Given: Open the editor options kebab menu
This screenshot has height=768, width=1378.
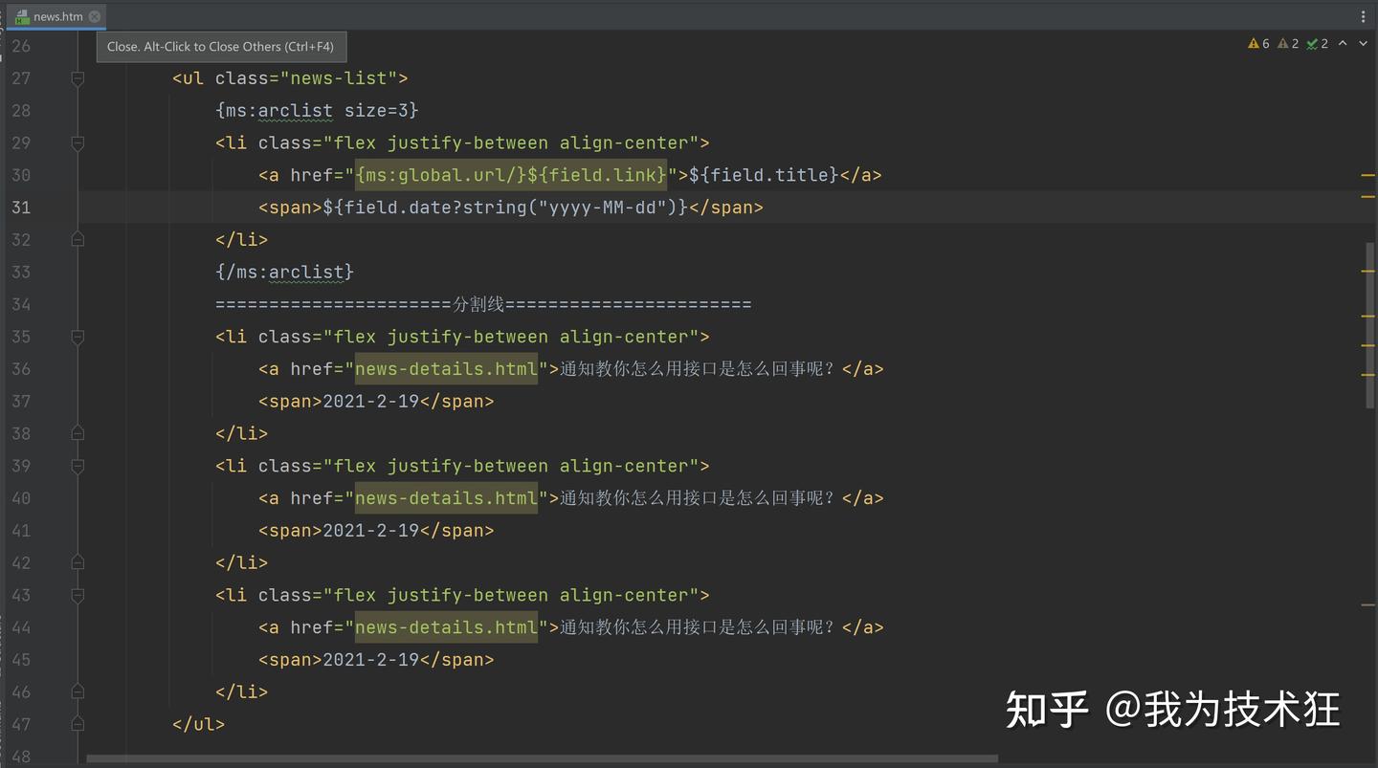Looking at the screenshot, I should 1364,16.
